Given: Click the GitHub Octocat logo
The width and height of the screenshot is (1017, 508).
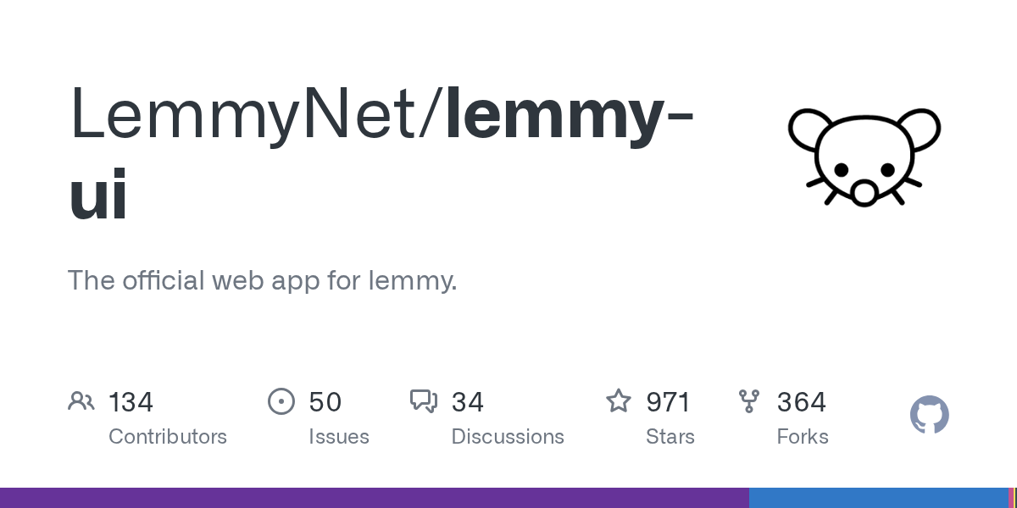Looking at the screenshot, I should point(929,416).
